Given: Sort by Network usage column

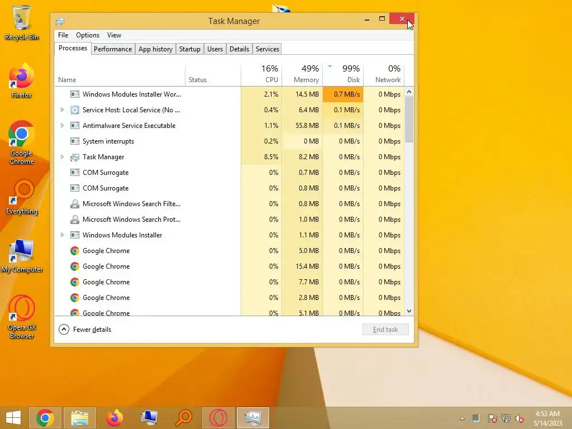Looking at the screenshot, I should point(384,74).
